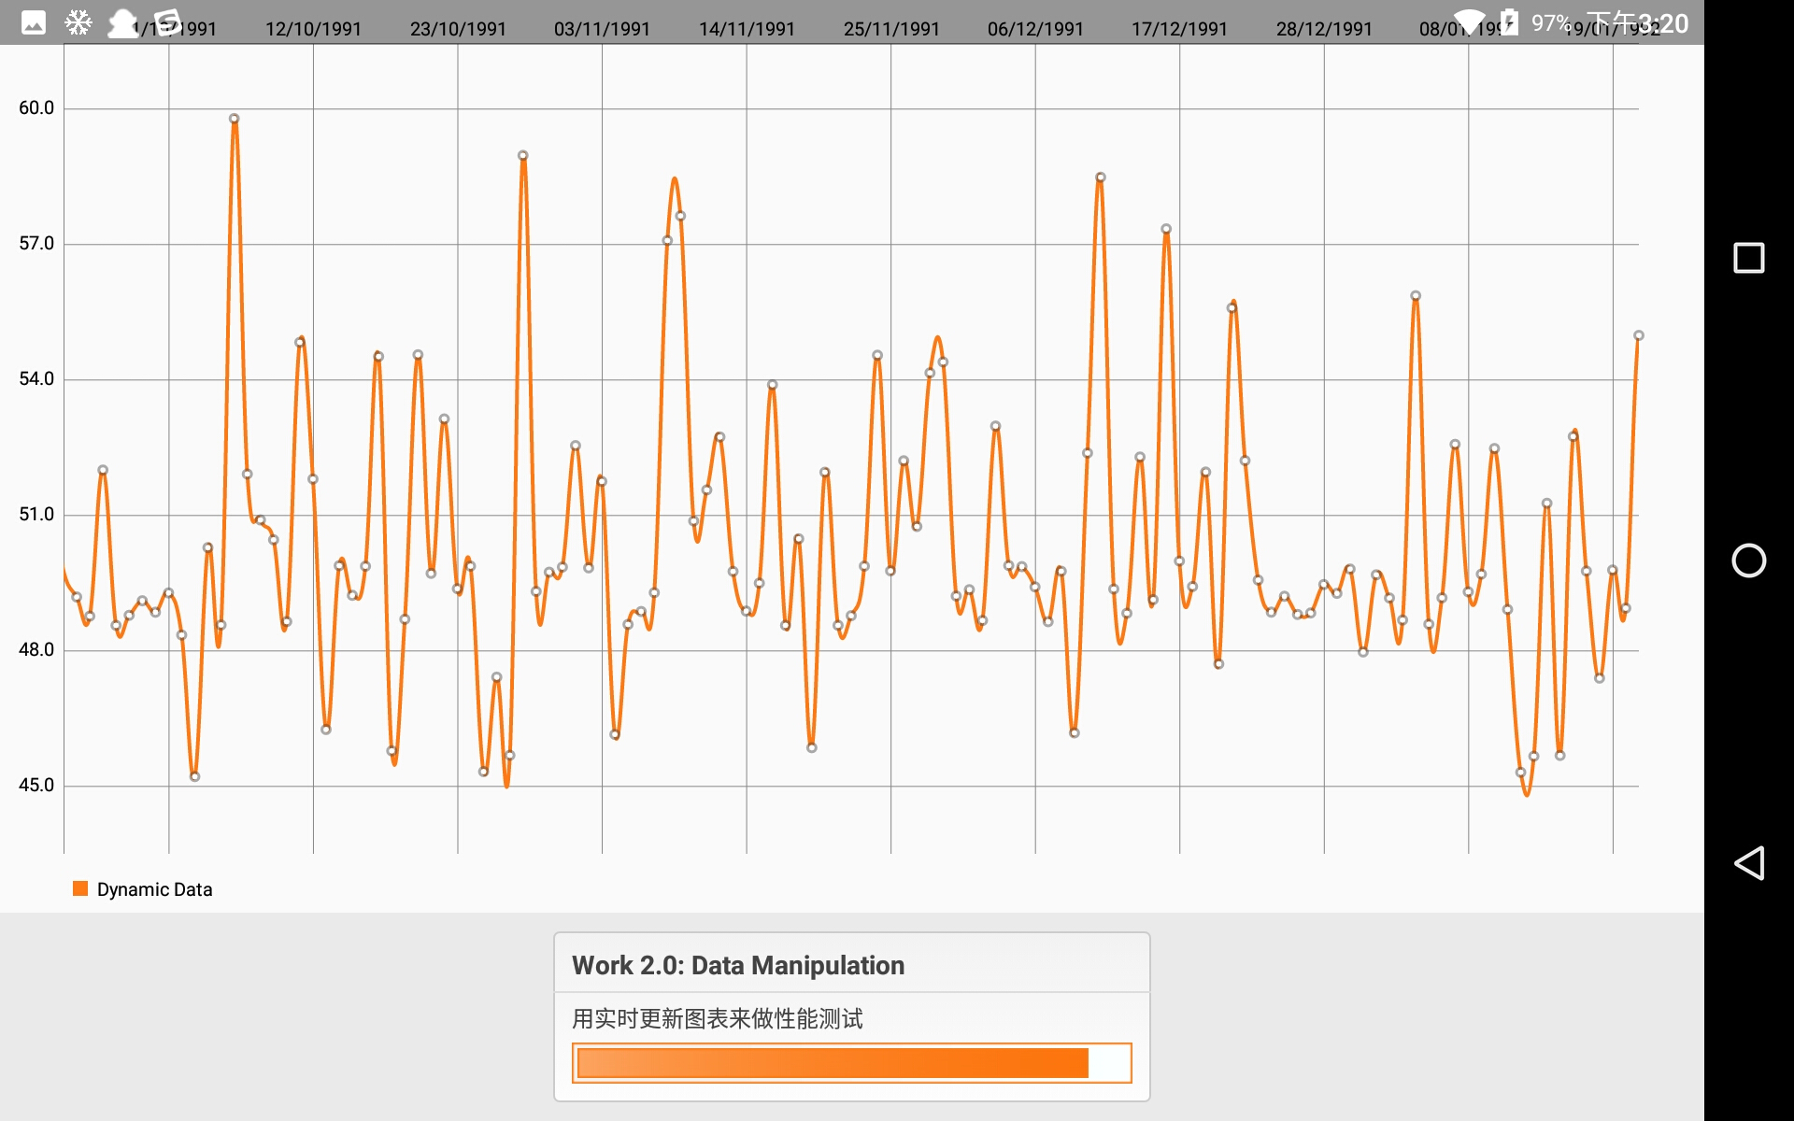Viewport: 1794px width, 1121px height.
Task: Tap the Wi-Fi signal icon
Action: (1469, 21)
